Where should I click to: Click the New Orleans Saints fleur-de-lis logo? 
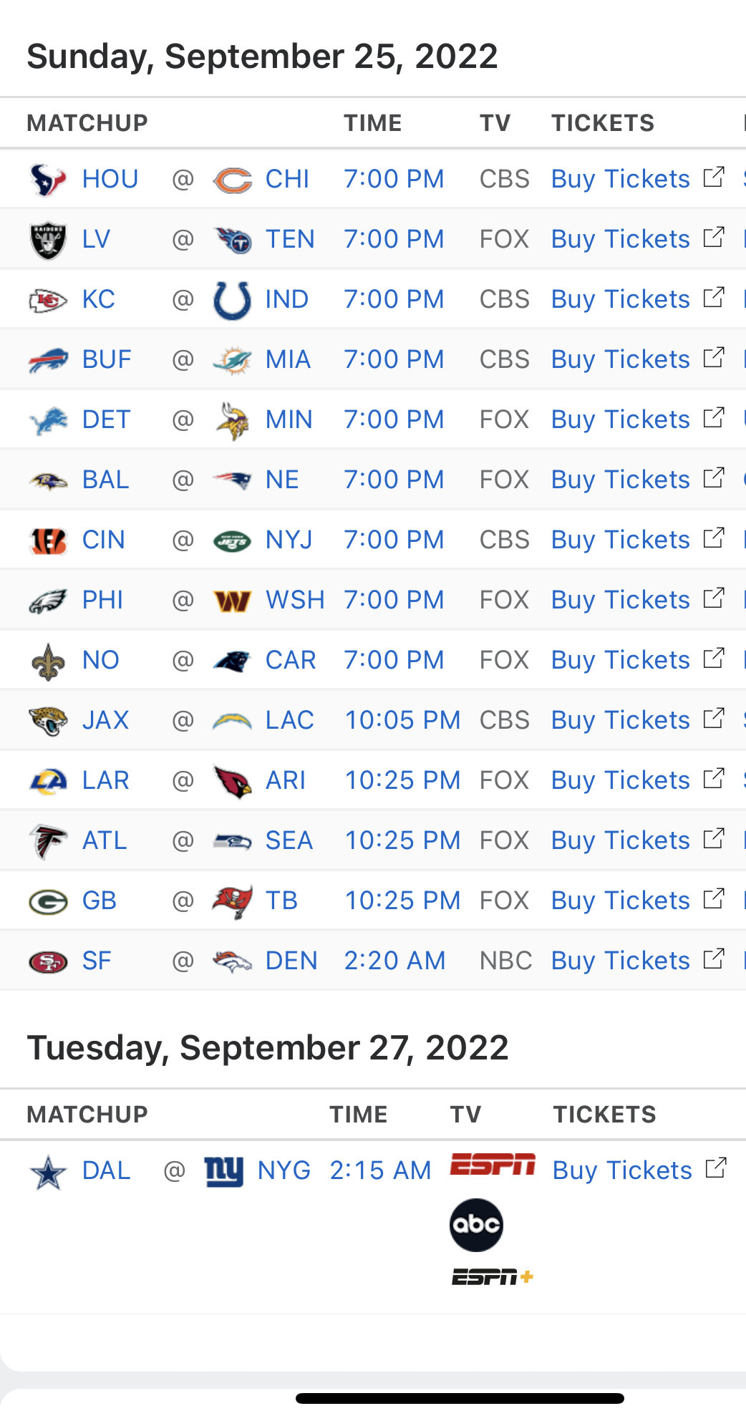coord(48,660)
